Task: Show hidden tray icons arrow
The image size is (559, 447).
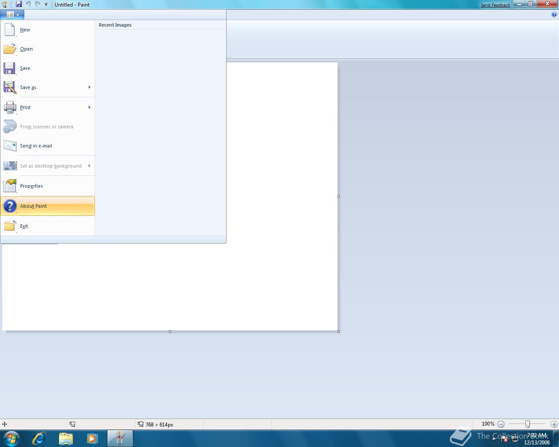Action: pyautogui.click(x=494, y=438)
